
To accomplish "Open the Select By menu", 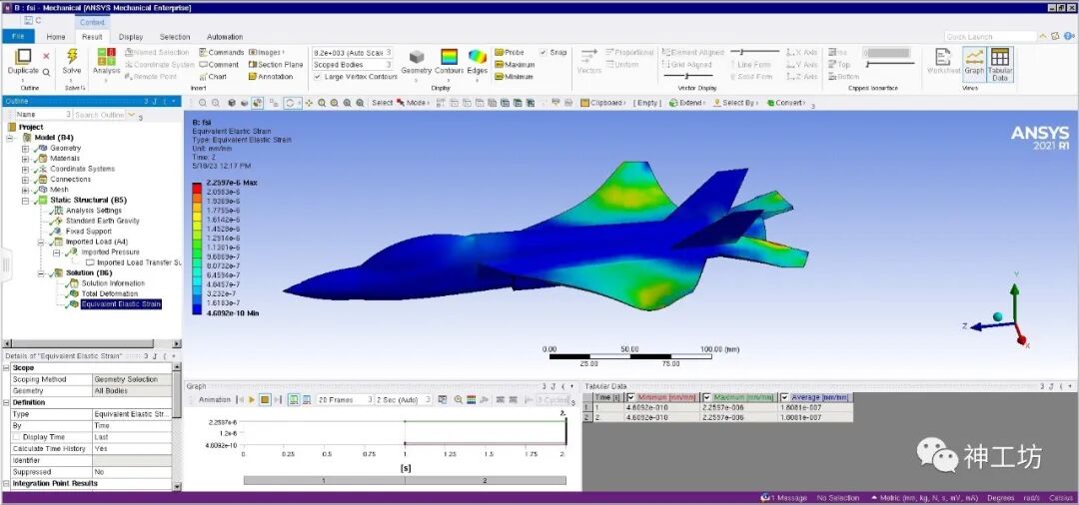I will click(x=735, y=103).
